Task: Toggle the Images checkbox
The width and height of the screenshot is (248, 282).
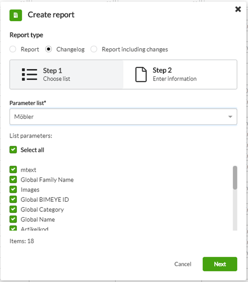Action: click(x=13, y=189)
